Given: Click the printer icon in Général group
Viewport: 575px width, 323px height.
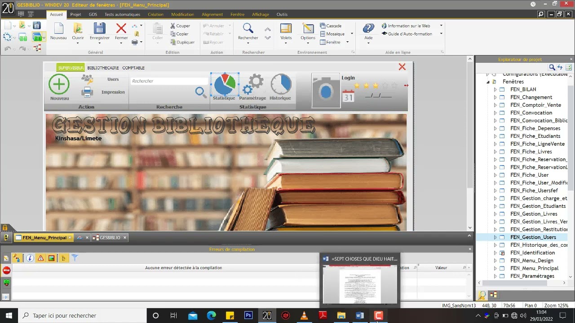Looking at the screenshot, I should point(134,42).
